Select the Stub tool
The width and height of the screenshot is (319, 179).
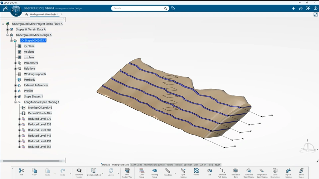[209, 172]
